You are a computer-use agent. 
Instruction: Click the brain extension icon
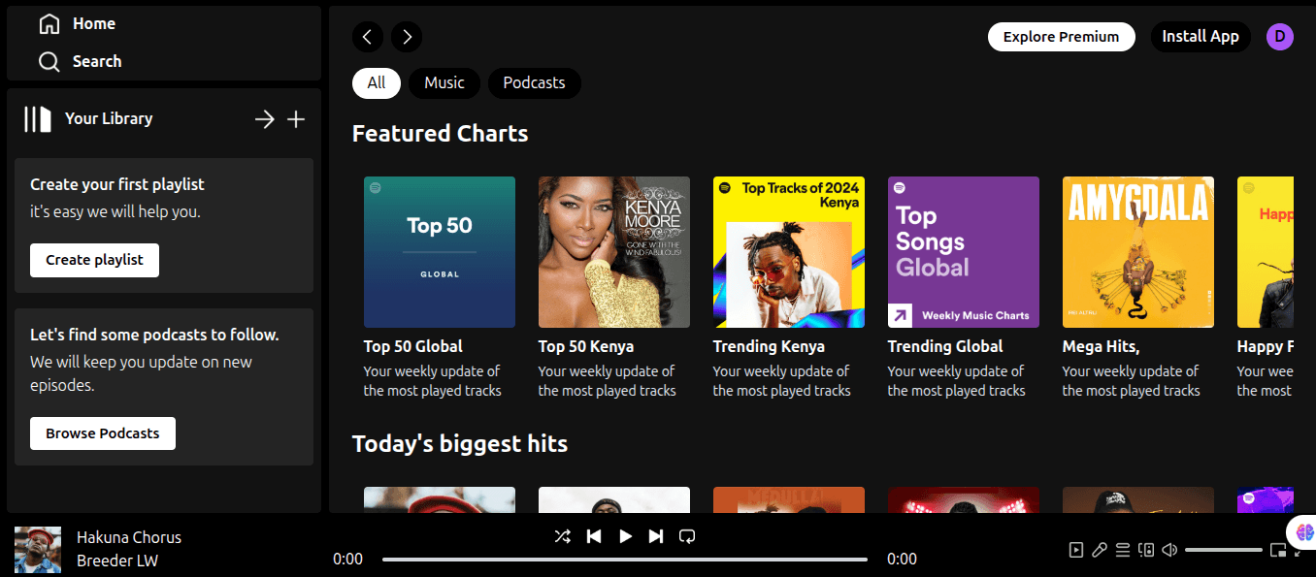[x=1303, y=531]
